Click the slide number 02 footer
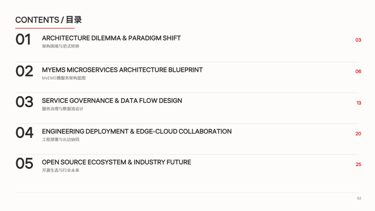The width and height of the screenshot is (375, 211). click(359, 198)
